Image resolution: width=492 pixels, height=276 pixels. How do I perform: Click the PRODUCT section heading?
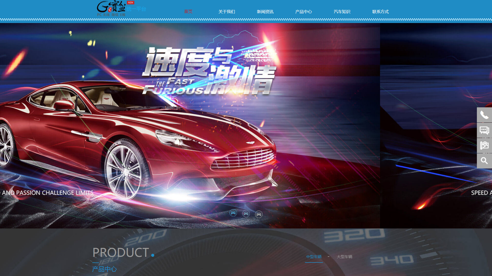pos(121,252)
